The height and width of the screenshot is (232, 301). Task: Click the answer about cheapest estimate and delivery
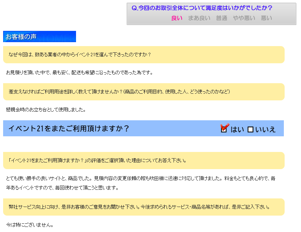coord(80,73)
